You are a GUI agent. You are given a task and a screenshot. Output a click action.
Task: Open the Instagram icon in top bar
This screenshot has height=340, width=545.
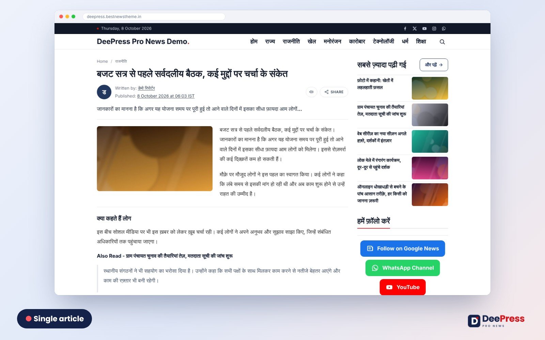(434, 29)
